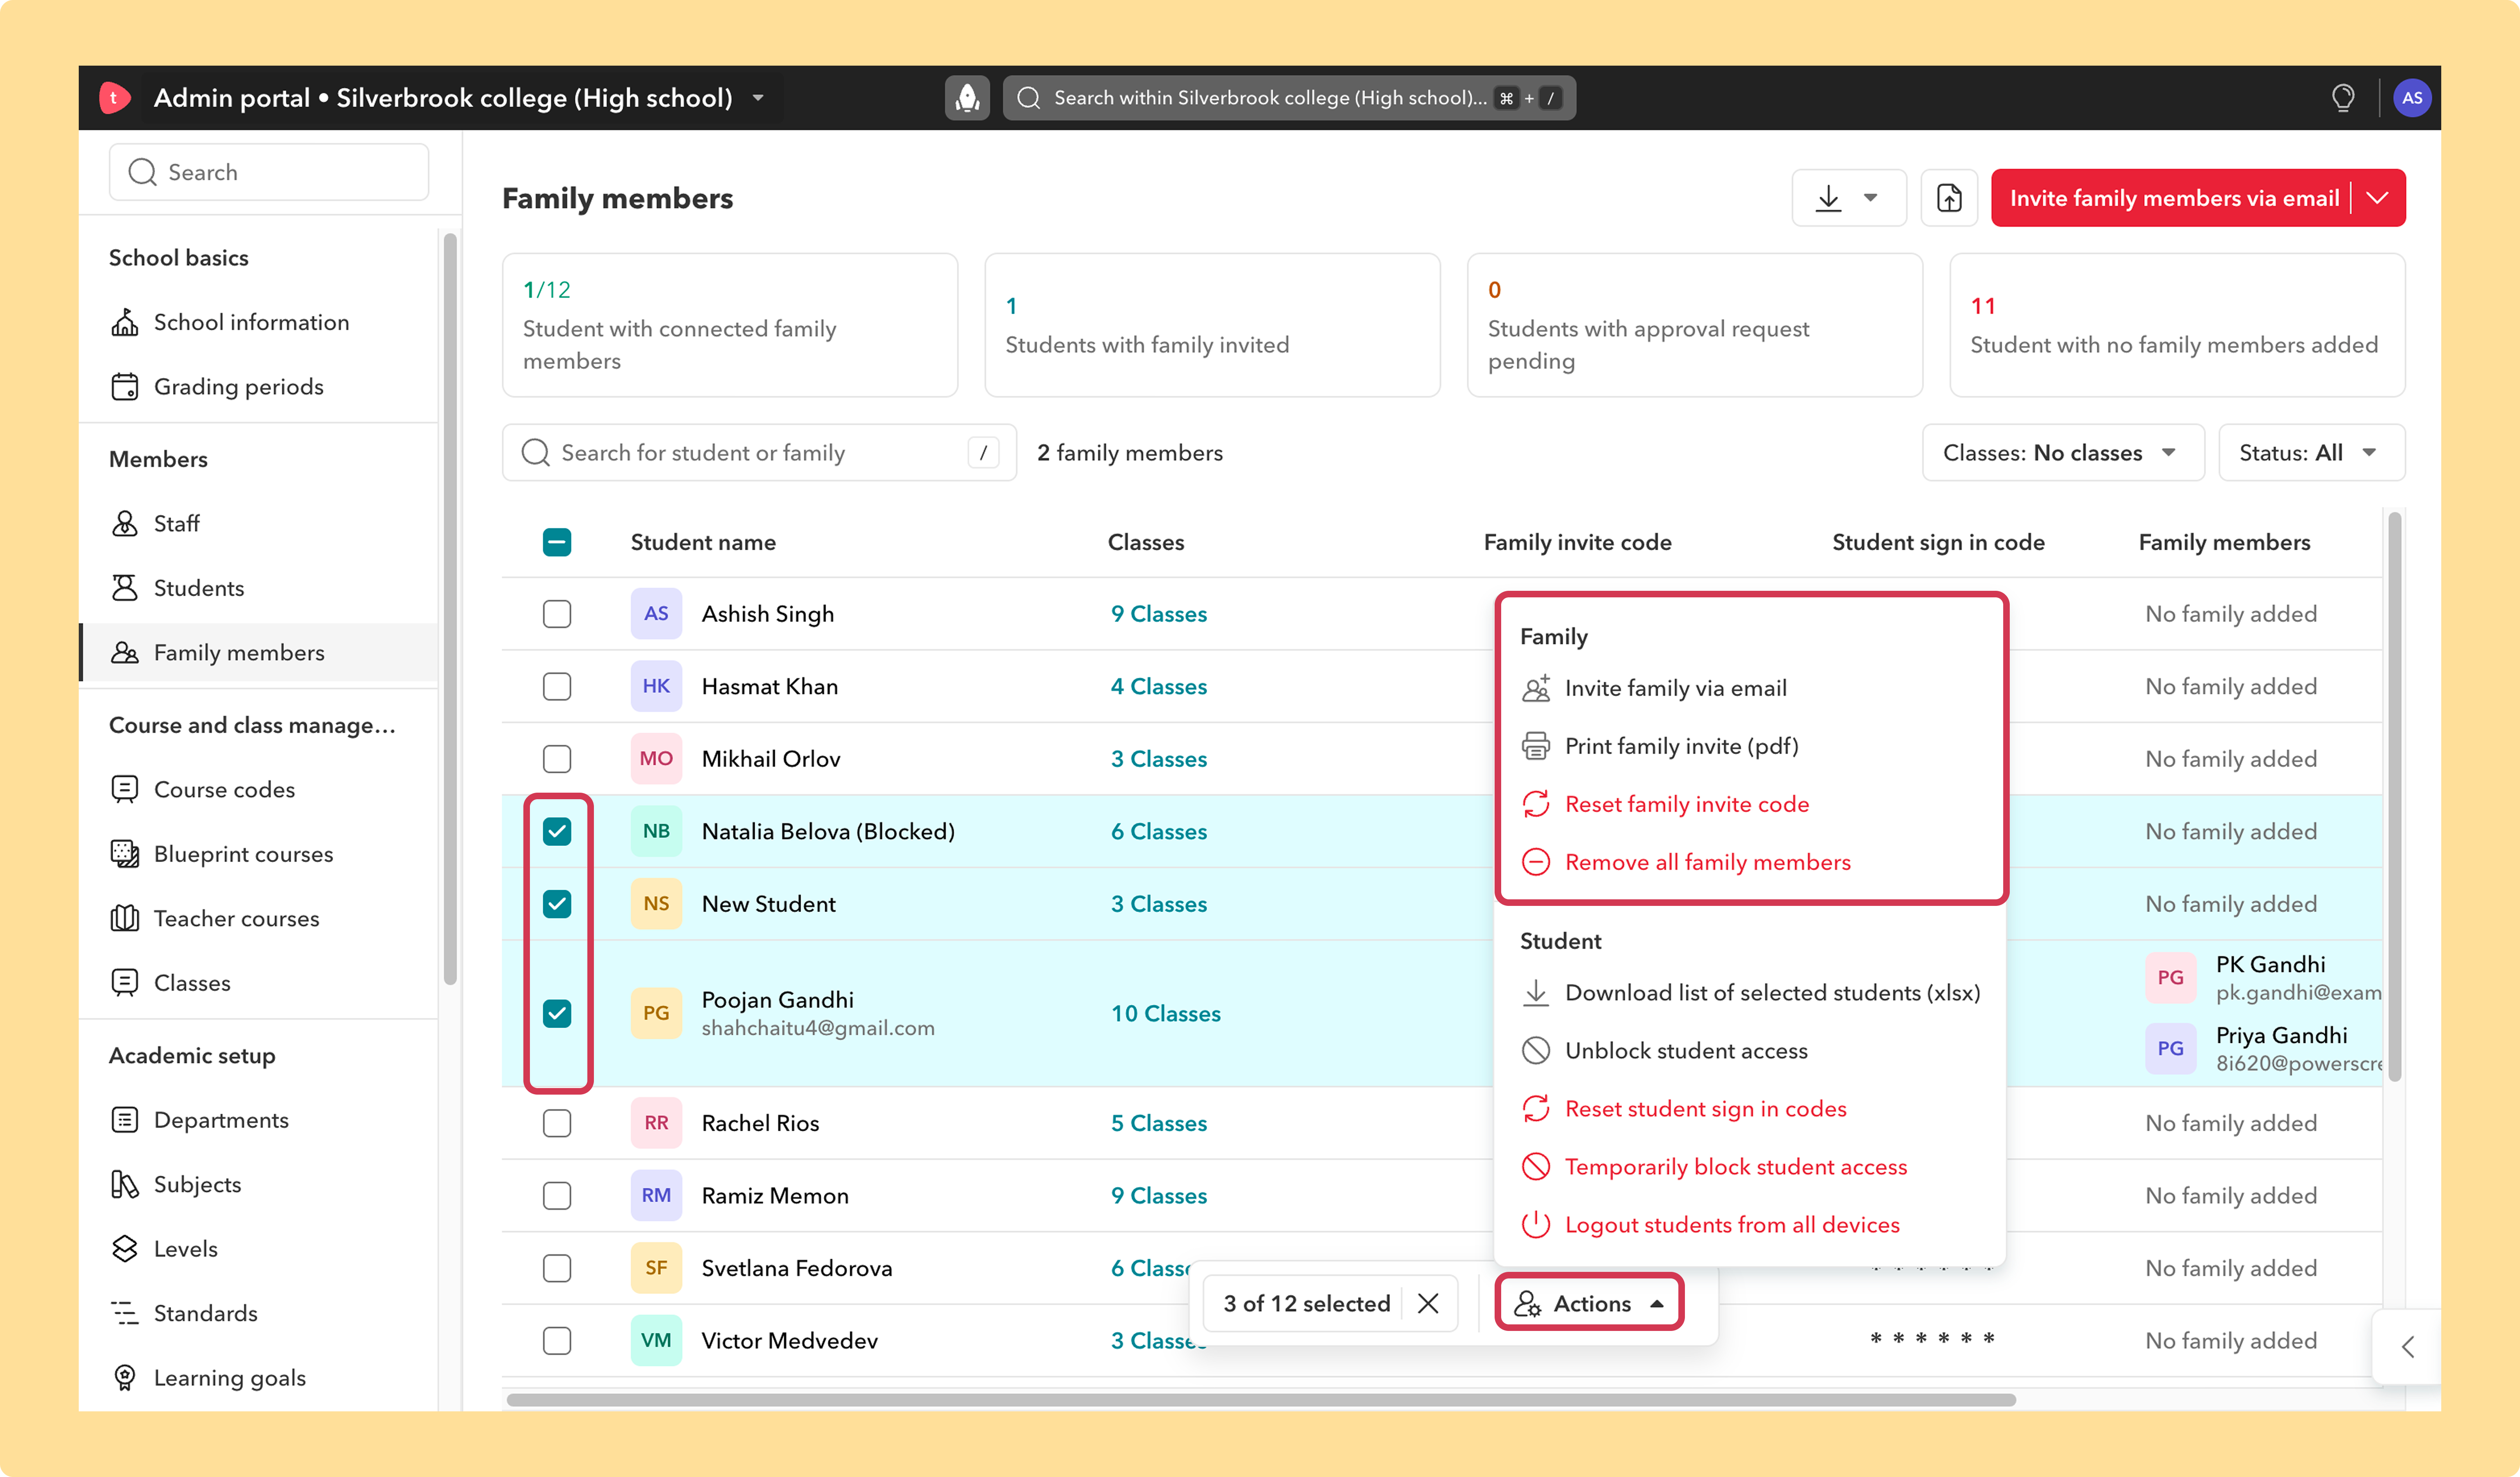This screenshot has width=2520, height=1477.
Task: Open the school switcher dropdown arrow
Action: [x=758, y=98]
